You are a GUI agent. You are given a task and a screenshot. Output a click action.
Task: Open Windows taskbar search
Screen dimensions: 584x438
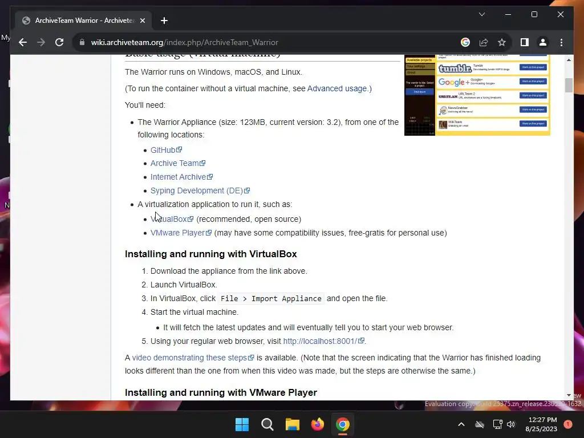click(x=267, y=424)
